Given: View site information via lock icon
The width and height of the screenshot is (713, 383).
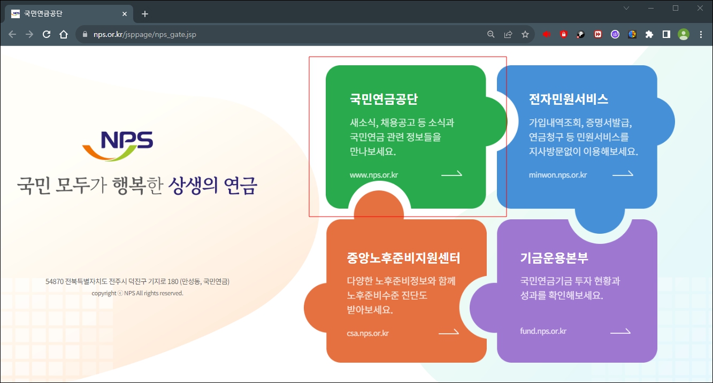Looking at the screenshot, I should [x=86, y=34].
